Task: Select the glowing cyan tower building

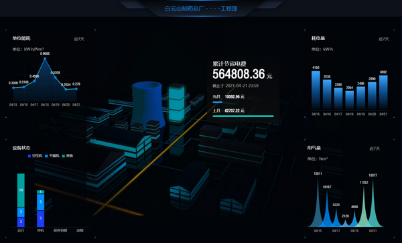Action: point(176,102)
